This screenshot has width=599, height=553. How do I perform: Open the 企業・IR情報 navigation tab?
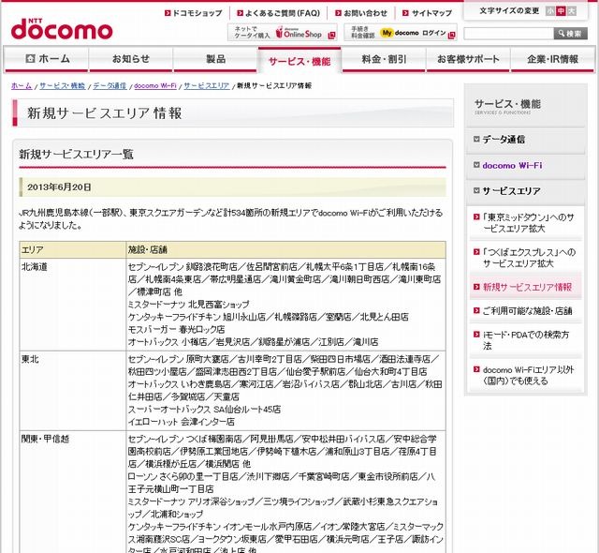[552, 59]
